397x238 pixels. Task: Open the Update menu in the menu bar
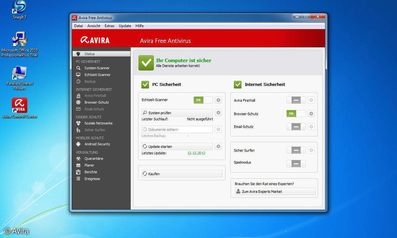click(x=125, y=26)
